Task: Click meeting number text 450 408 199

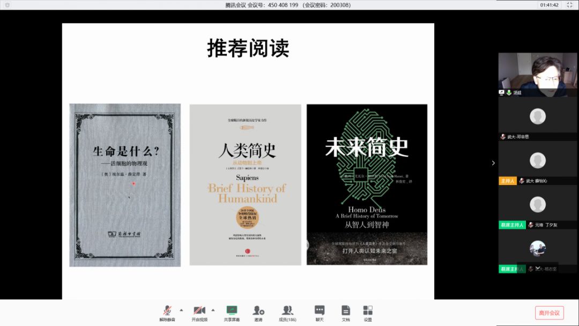Action: pyautogui.click(x=283, y=5)
